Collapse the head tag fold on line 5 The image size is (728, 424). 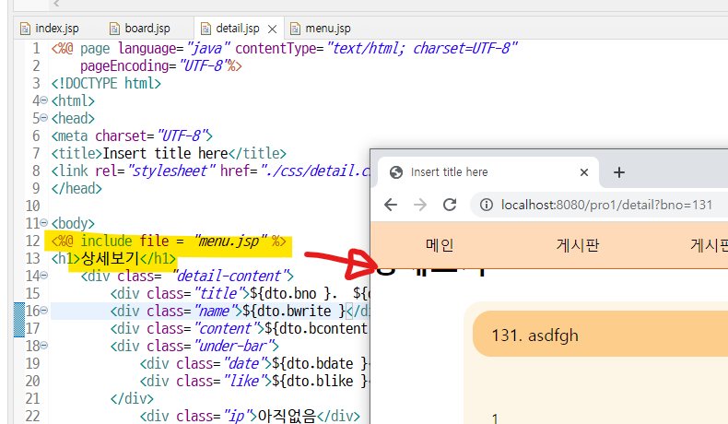(x=43, y=117)
